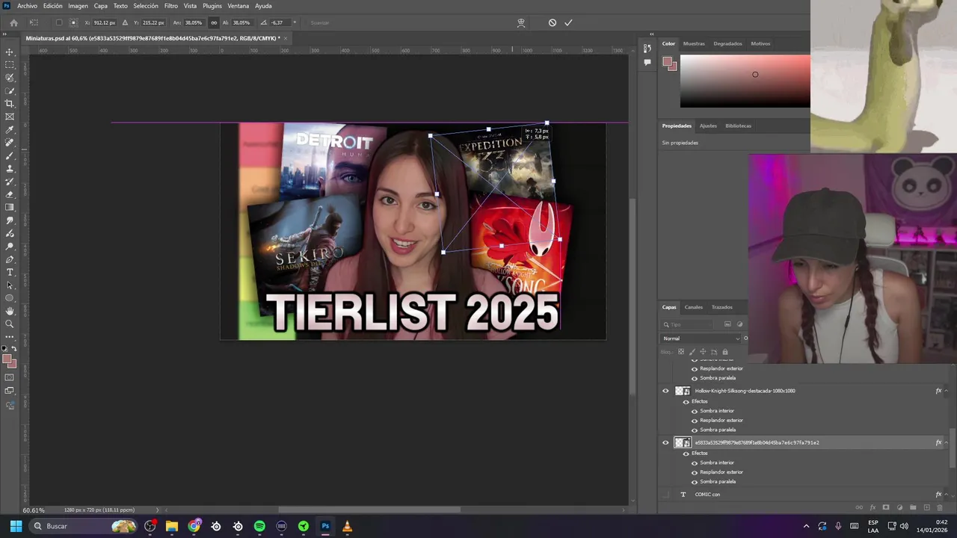
Task: Open the Edición menu
Action: click(53, 6)
